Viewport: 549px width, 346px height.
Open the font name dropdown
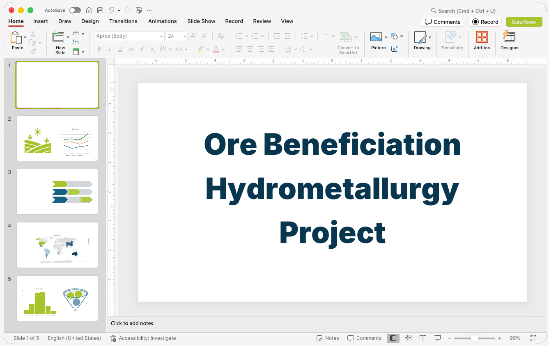click(161, 36)
